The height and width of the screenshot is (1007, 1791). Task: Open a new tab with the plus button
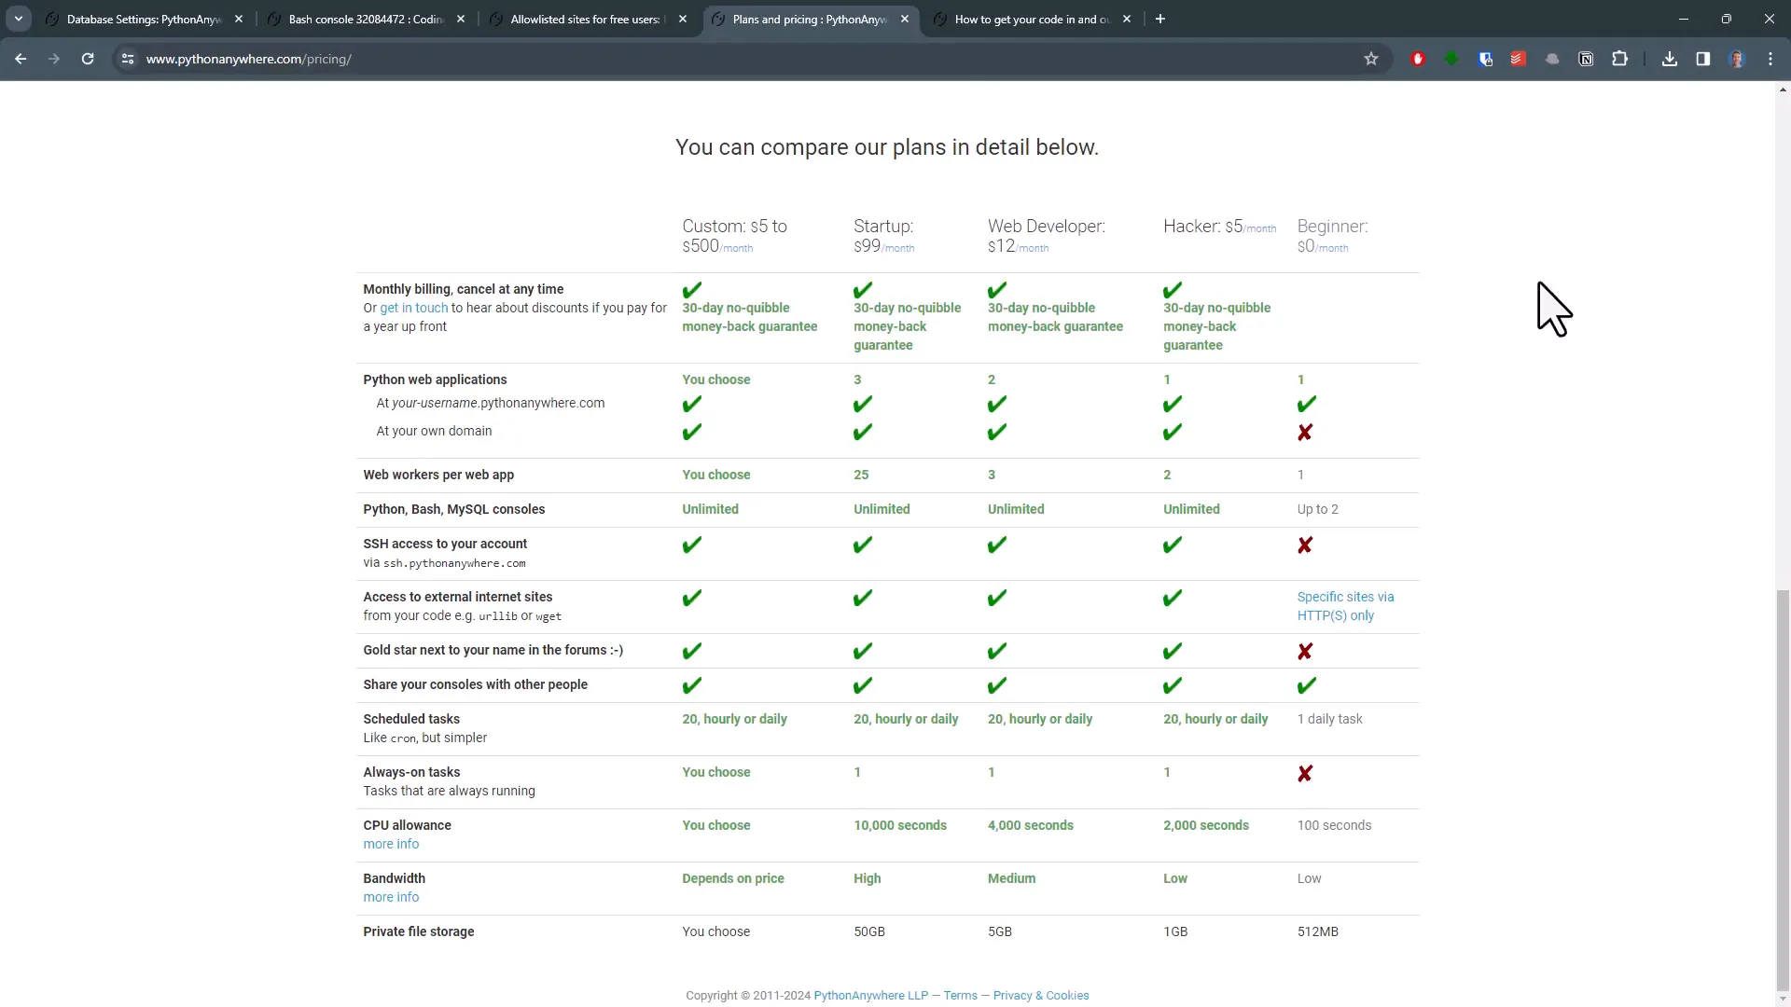(1159, 19)
